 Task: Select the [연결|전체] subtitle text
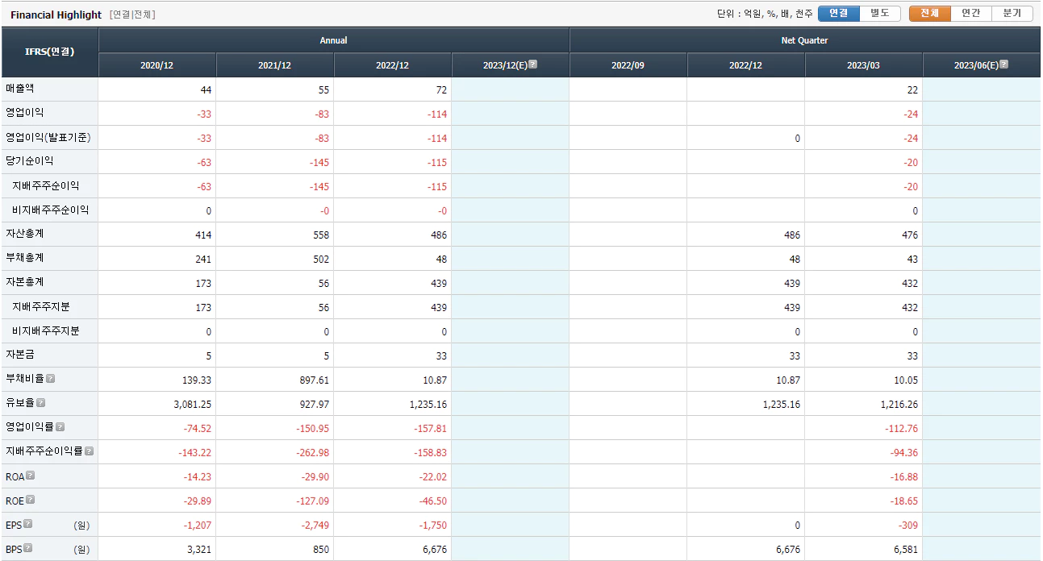[132, 15]
